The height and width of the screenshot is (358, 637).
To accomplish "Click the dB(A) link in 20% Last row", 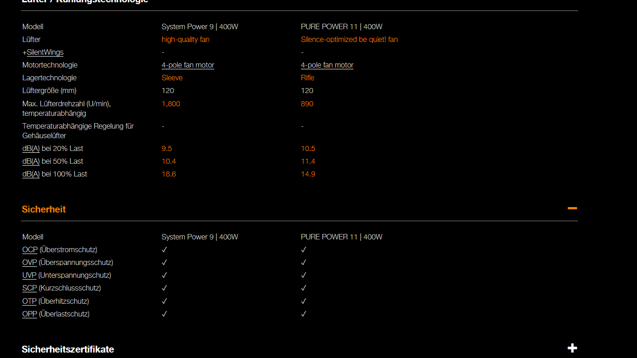I will click(31, 149).
